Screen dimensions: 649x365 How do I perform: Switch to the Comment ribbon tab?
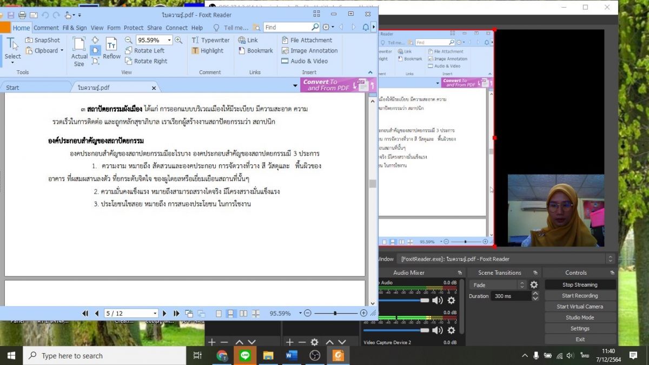(46, 28)
